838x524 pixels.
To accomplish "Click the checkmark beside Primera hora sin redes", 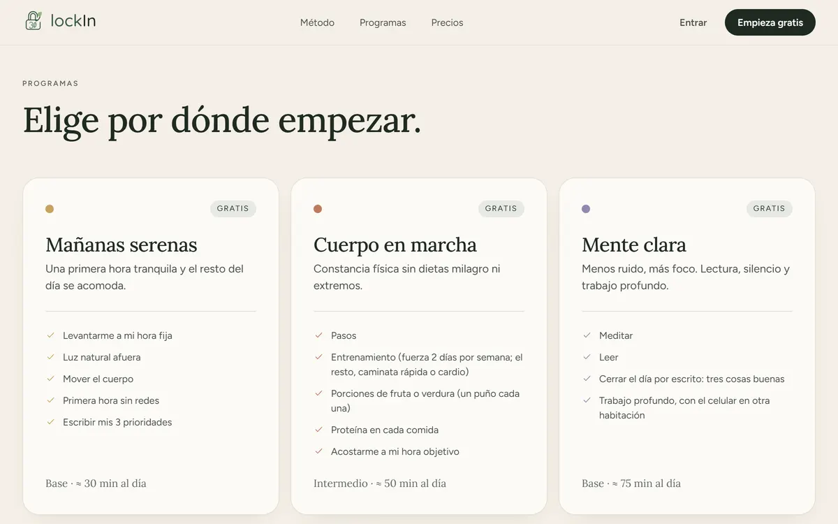I will tap(50, 400).
